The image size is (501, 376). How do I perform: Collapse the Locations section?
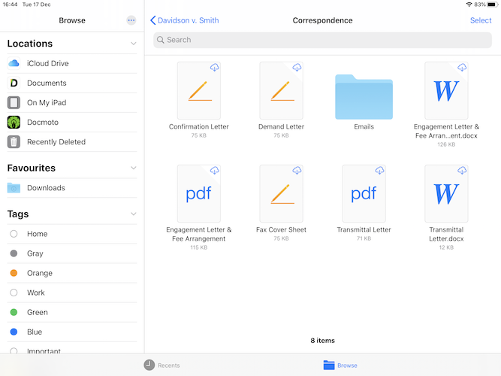[x=134, y=44]
